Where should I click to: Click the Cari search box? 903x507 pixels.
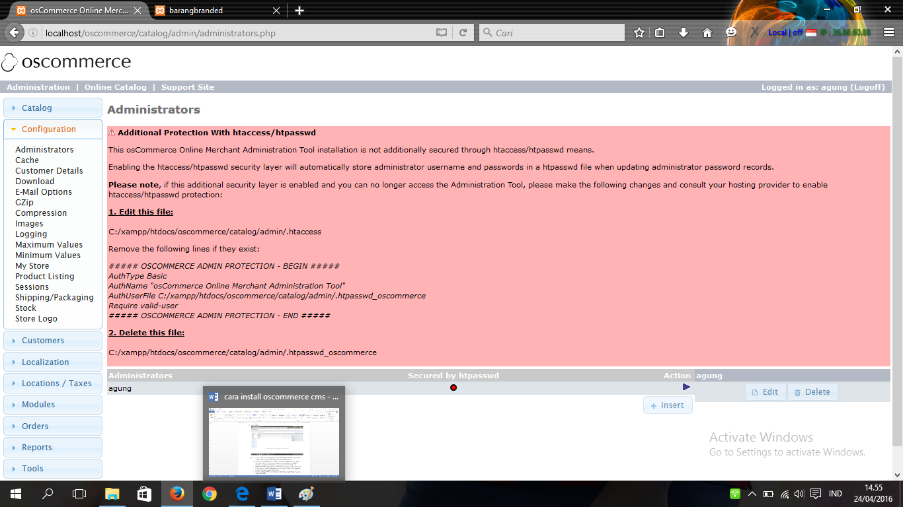point(552,32)
